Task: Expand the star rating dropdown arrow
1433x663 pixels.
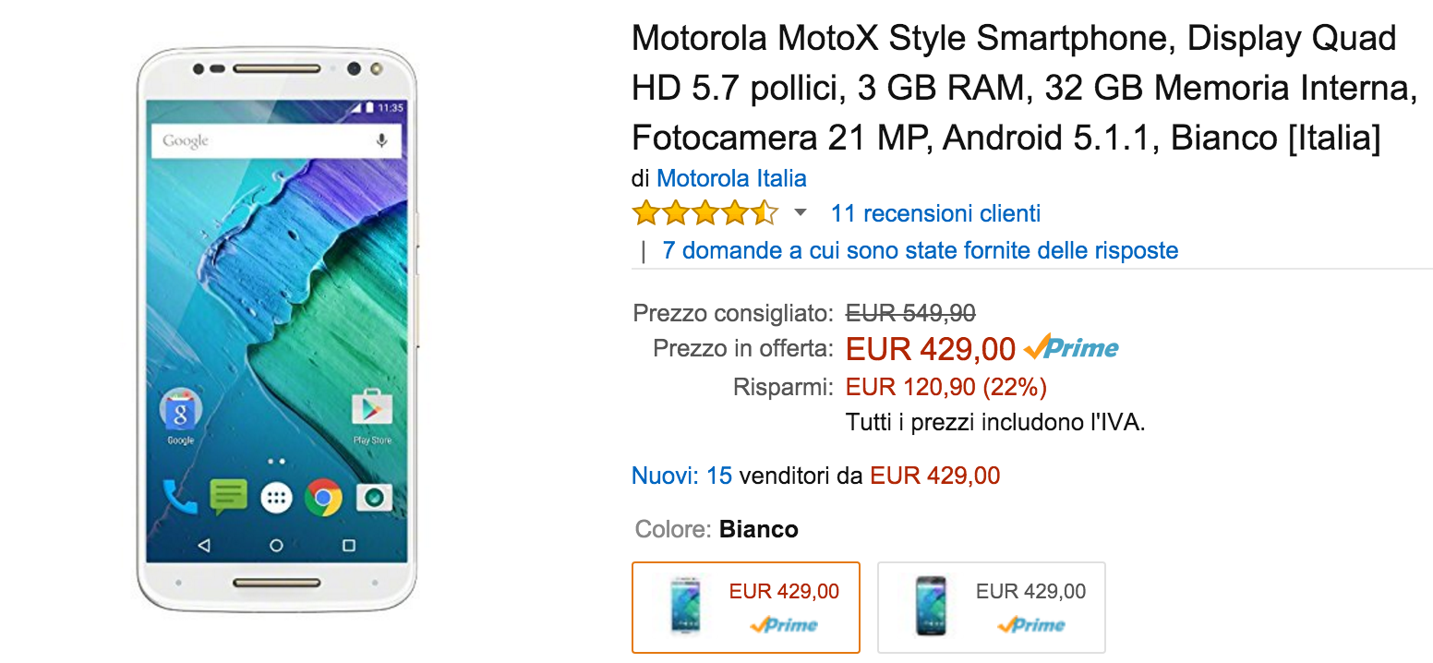Action: pos(801,213)
